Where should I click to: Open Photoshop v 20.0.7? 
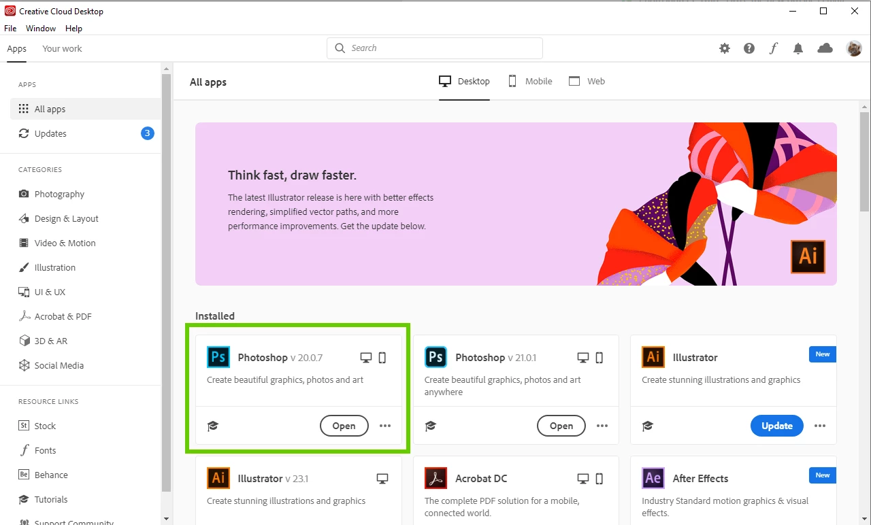click(x=344, y=426)
